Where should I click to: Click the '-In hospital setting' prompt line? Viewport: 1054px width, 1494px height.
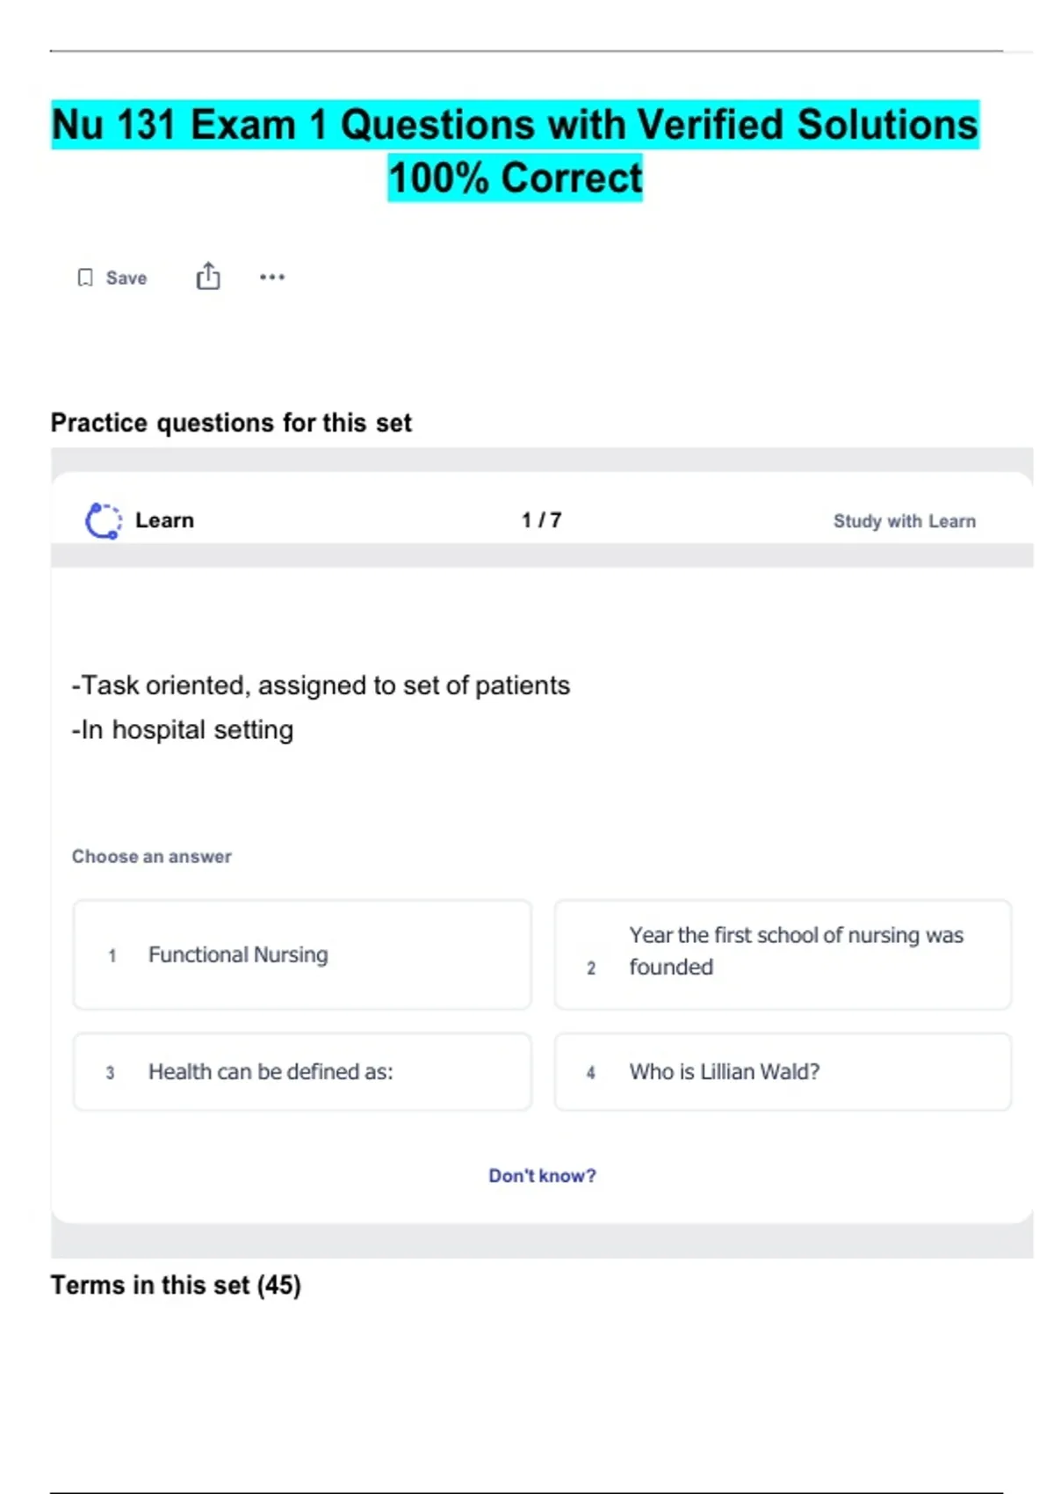coord(183,729)
